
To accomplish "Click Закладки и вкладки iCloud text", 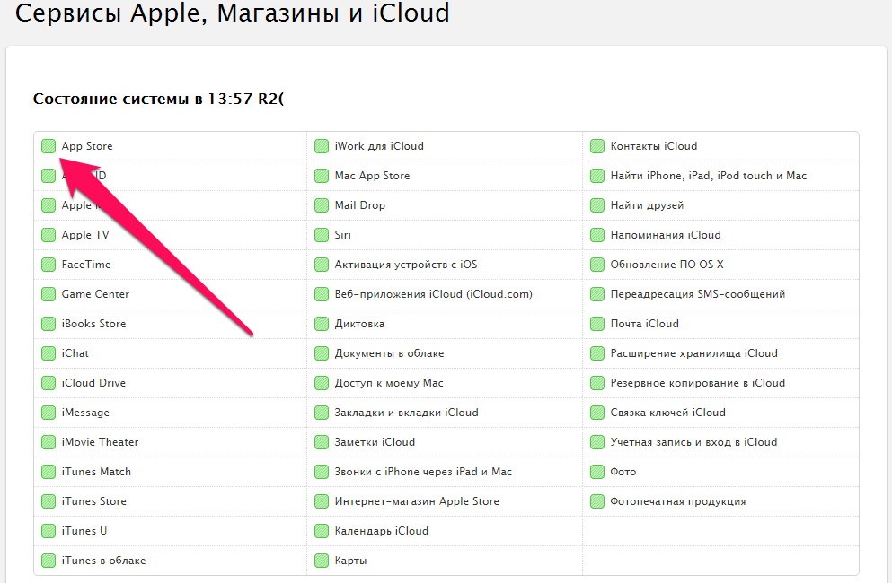I will point(406,412).
